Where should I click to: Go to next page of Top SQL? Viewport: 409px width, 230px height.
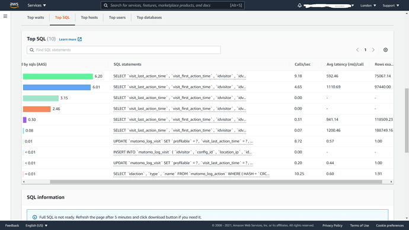[373, 50]
